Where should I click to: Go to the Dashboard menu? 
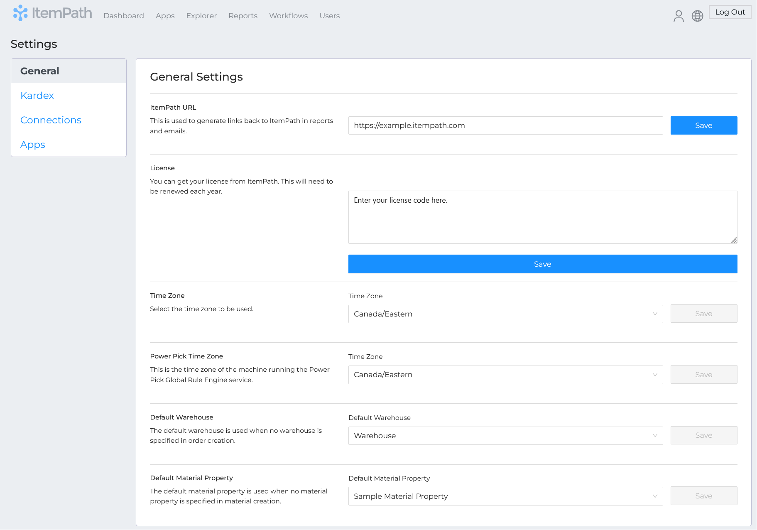[x=124, y=16]
